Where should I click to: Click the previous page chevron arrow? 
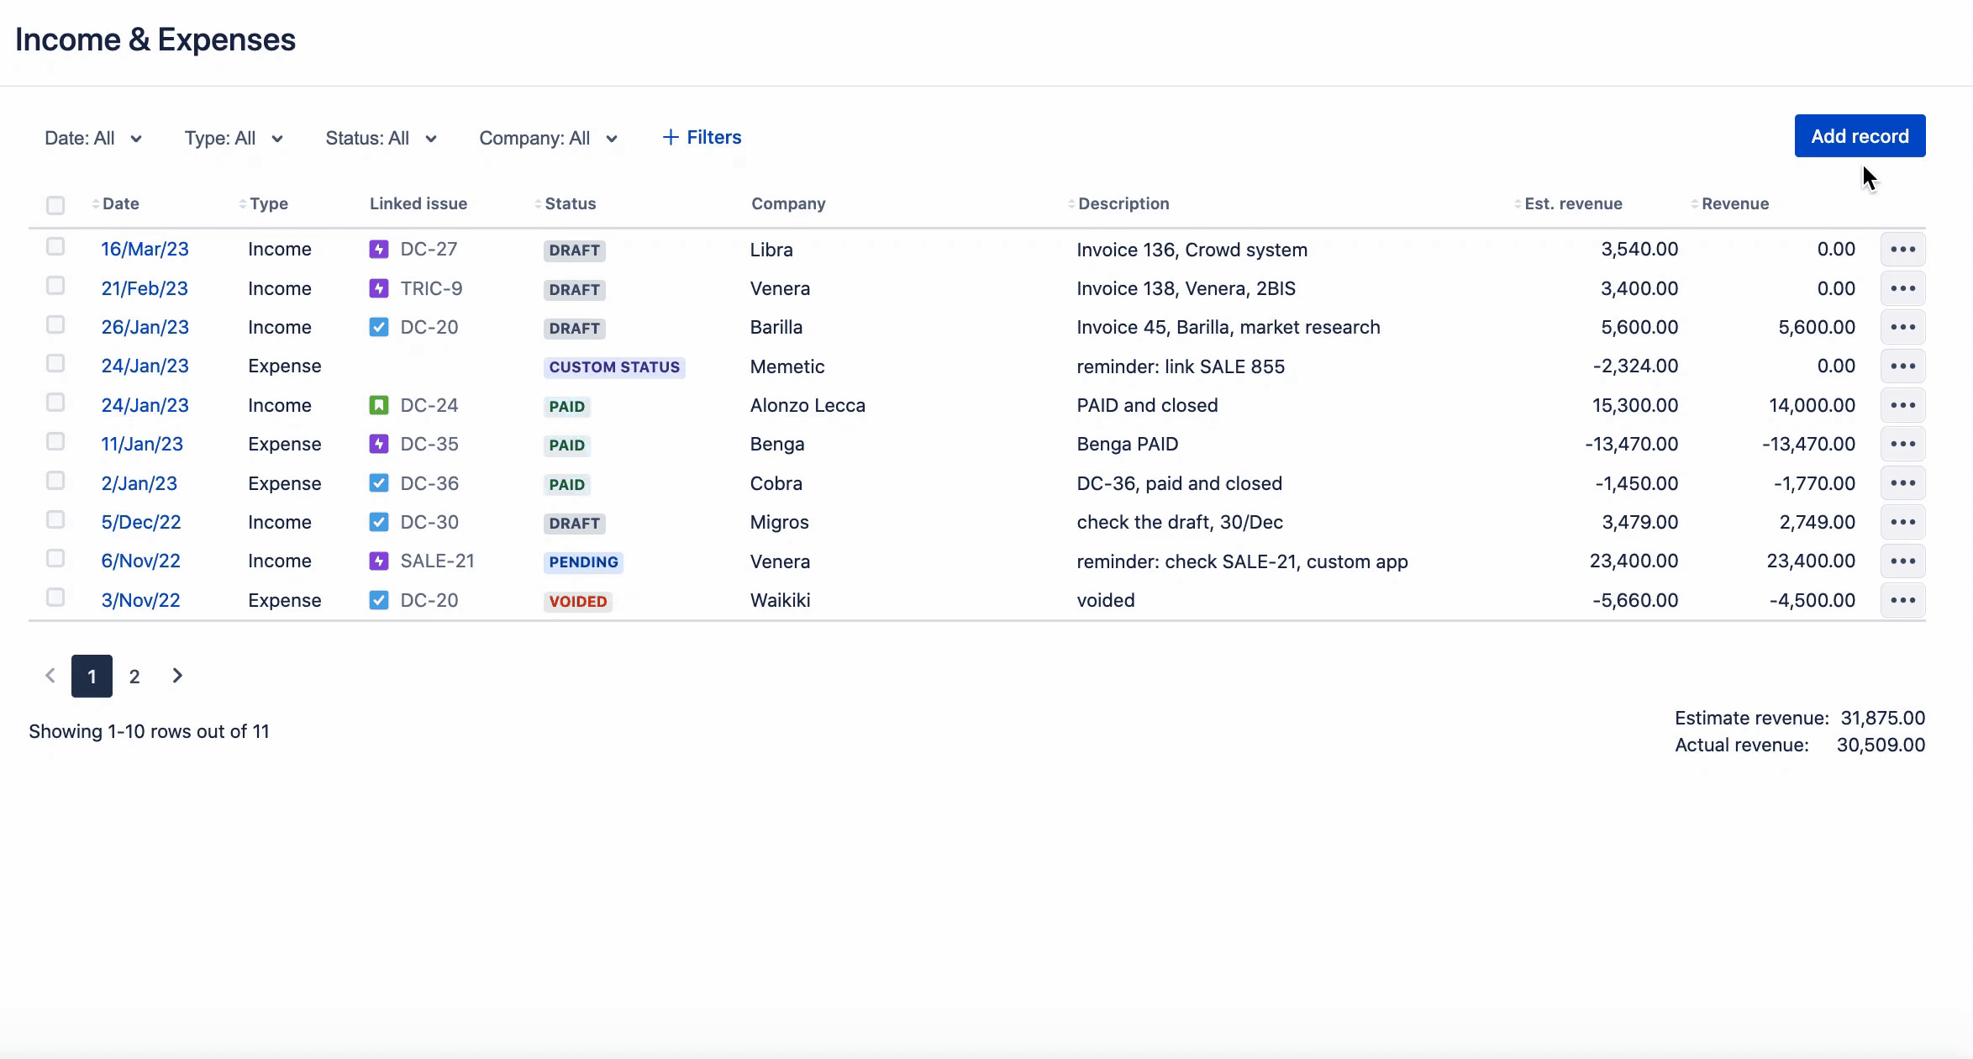click(x=50, y=675)
